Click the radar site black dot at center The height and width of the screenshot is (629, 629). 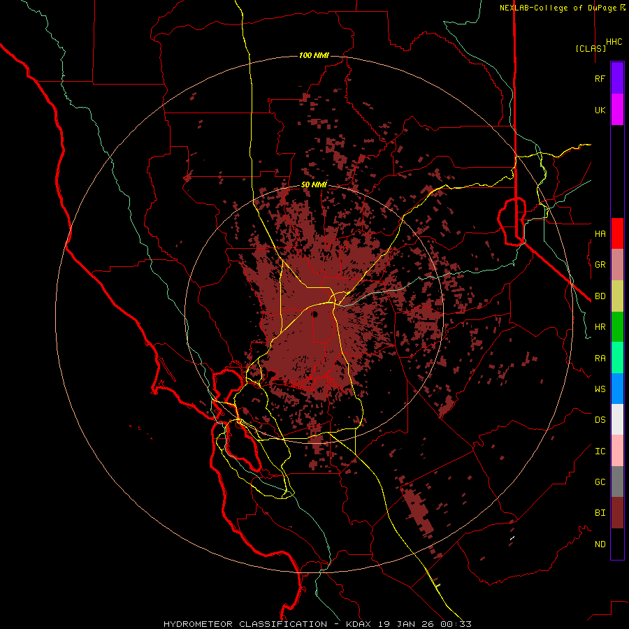[315, 314]
